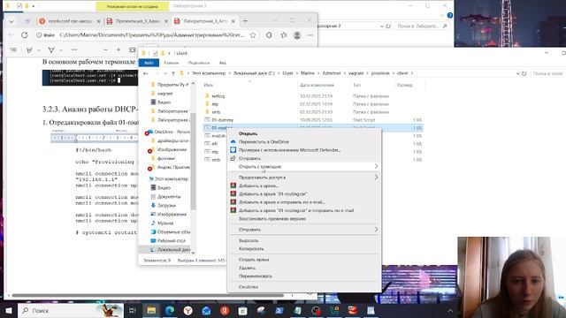Open the PDF table of contents icon
The height and width of the screenshot is (318, 566).
13,49
